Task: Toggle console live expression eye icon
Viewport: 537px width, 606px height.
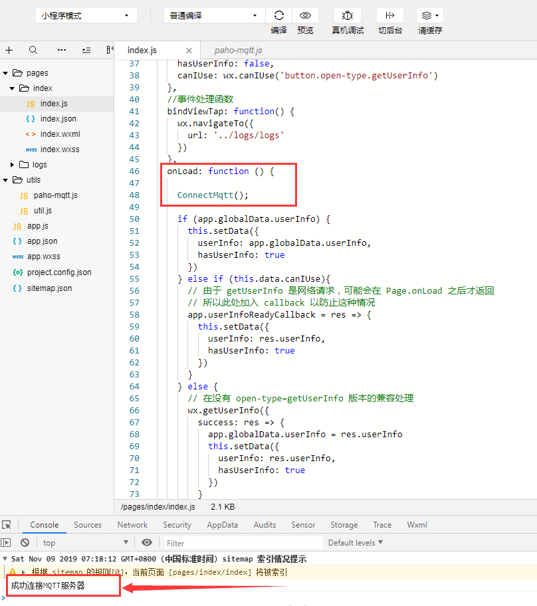Action: [147, 543]
